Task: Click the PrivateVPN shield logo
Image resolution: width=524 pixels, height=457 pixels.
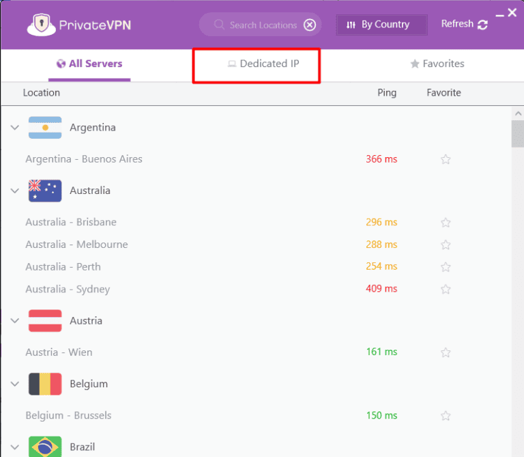Action: (42, 25)
